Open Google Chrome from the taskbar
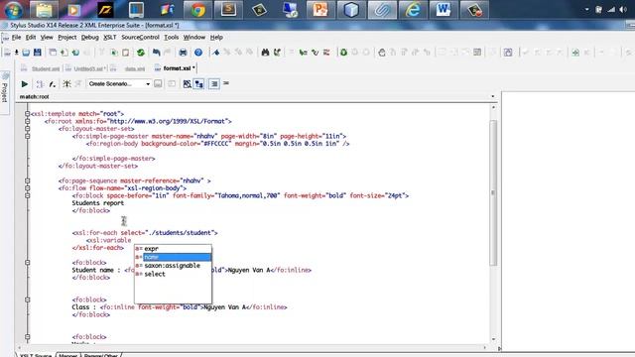Image resolution: width=635 pixels, height=357 pixels. (198, 10)
